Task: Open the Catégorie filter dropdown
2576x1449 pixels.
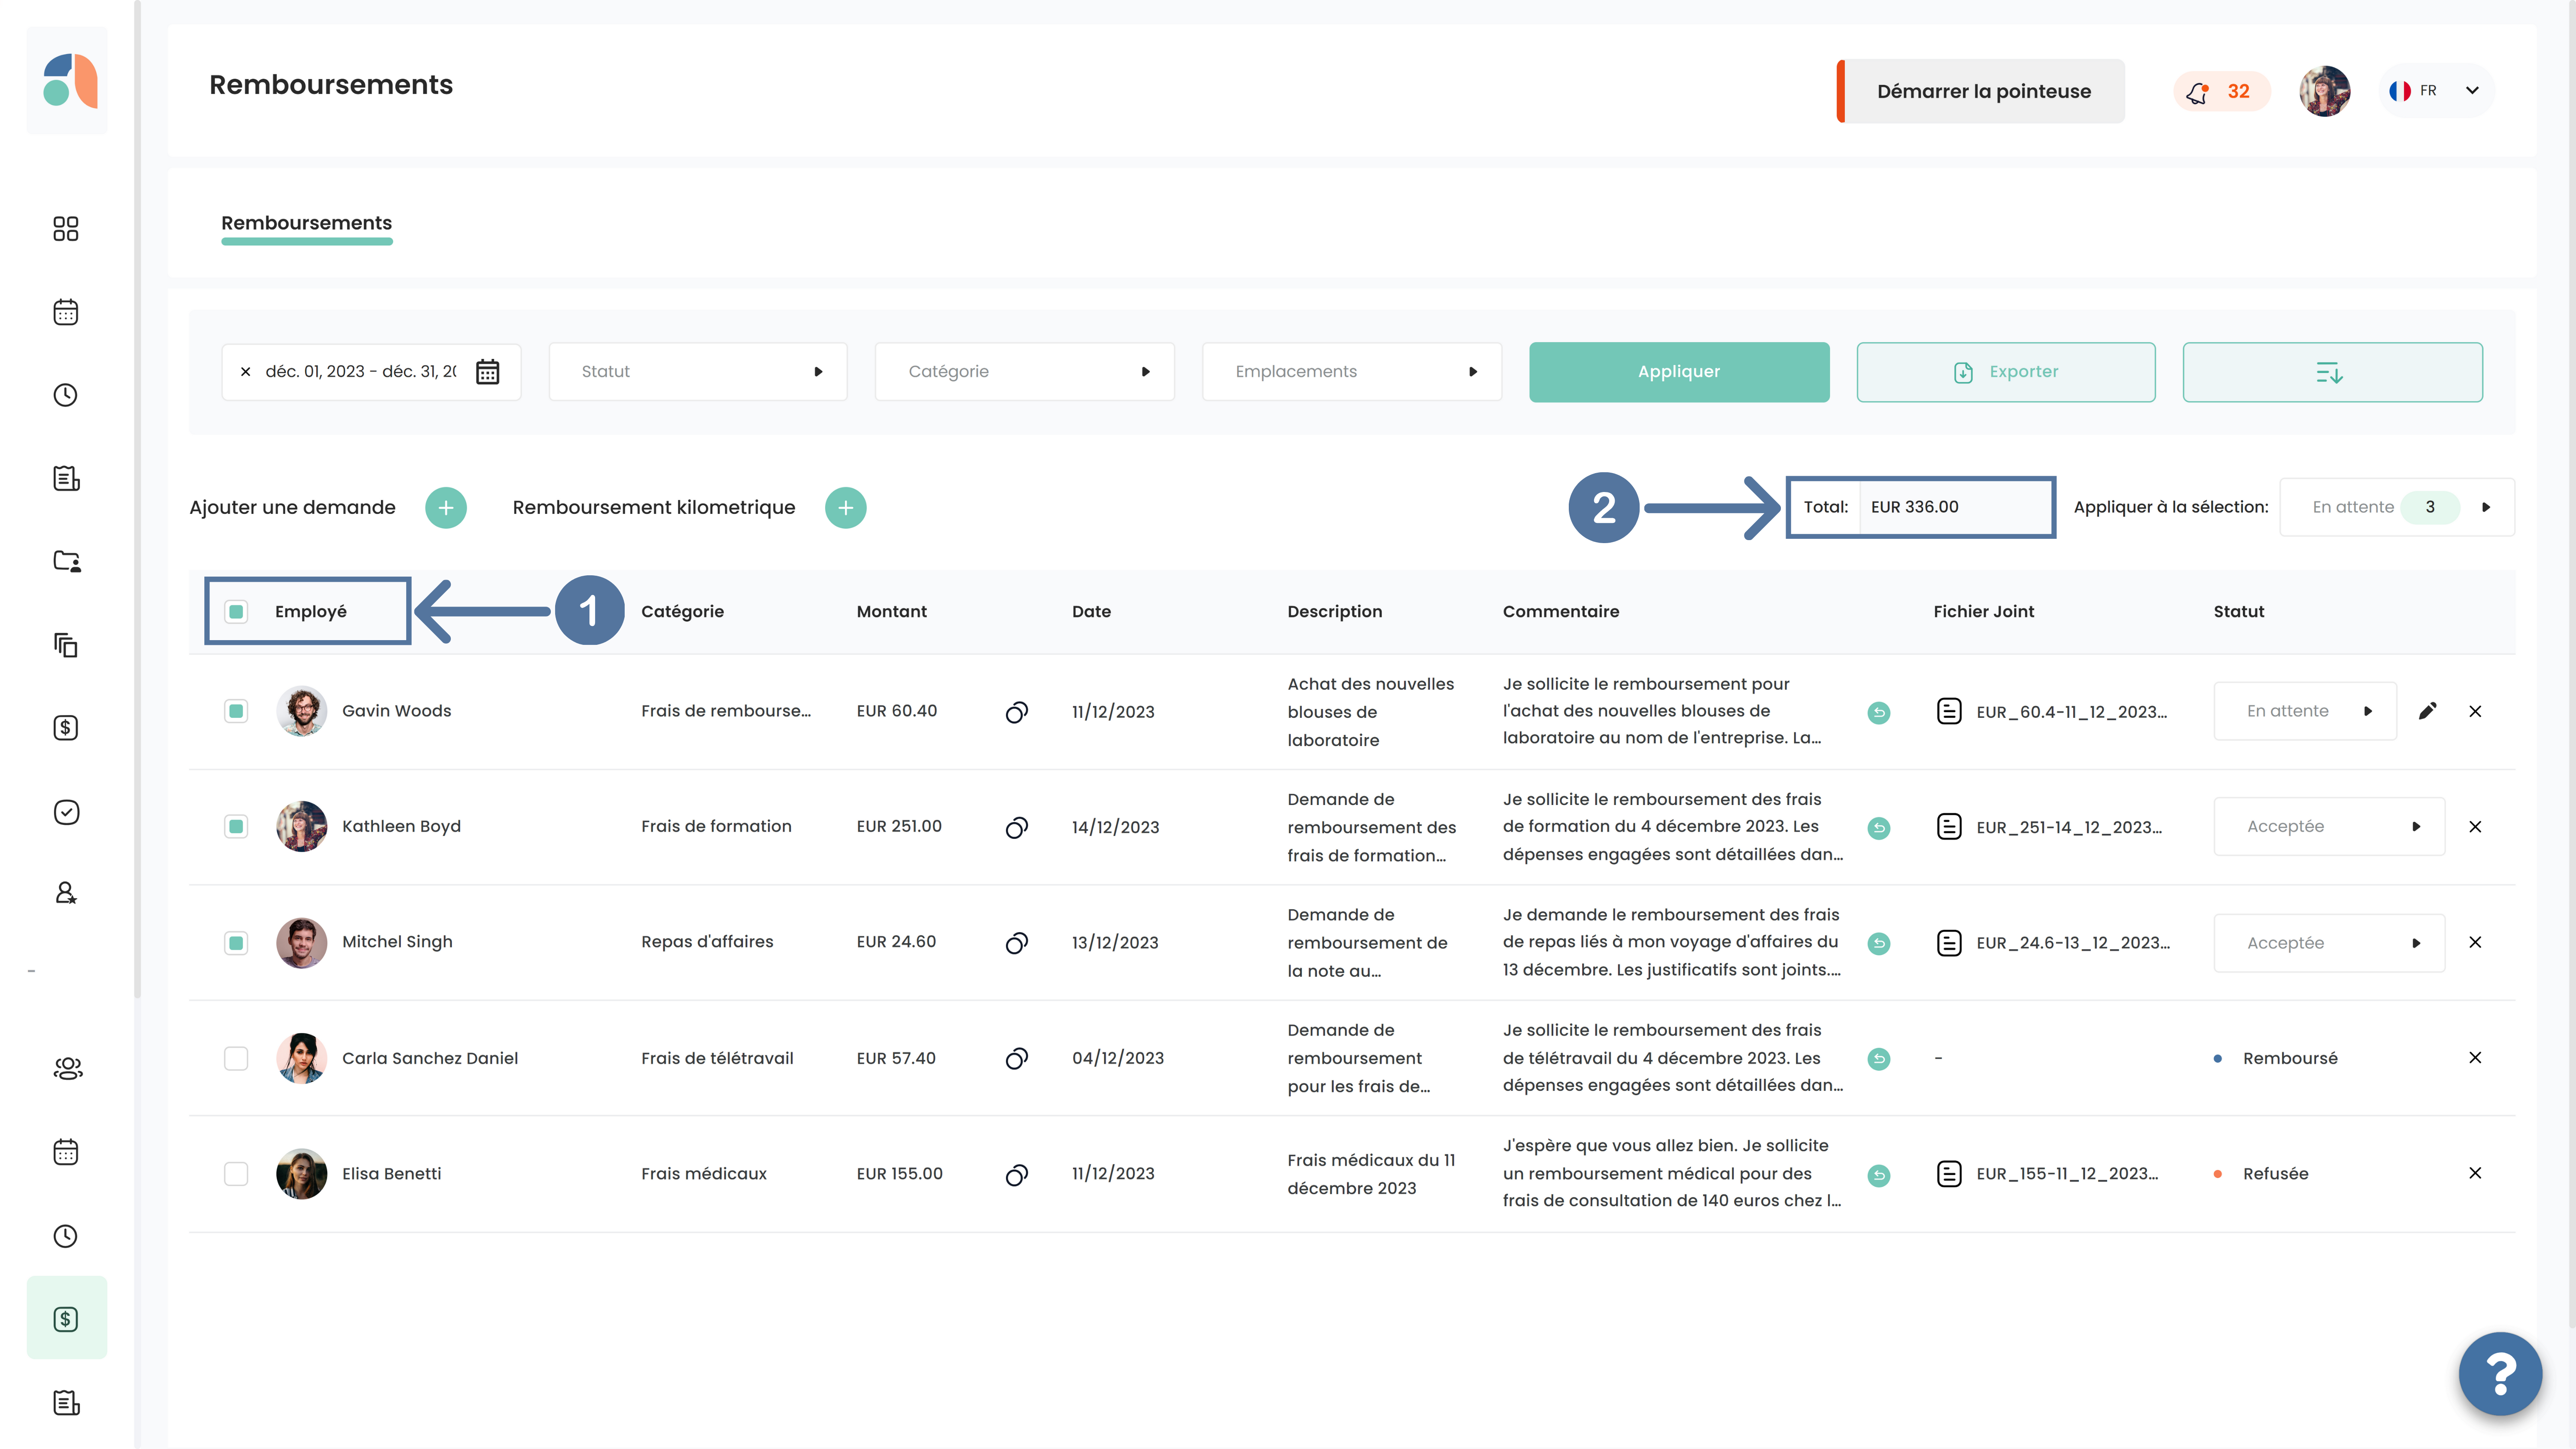Action: pos(1025,372)
